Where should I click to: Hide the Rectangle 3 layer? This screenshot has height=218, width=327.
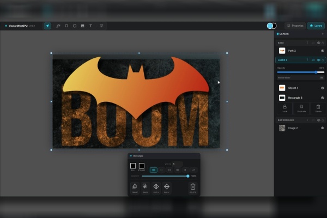point(323,98)
